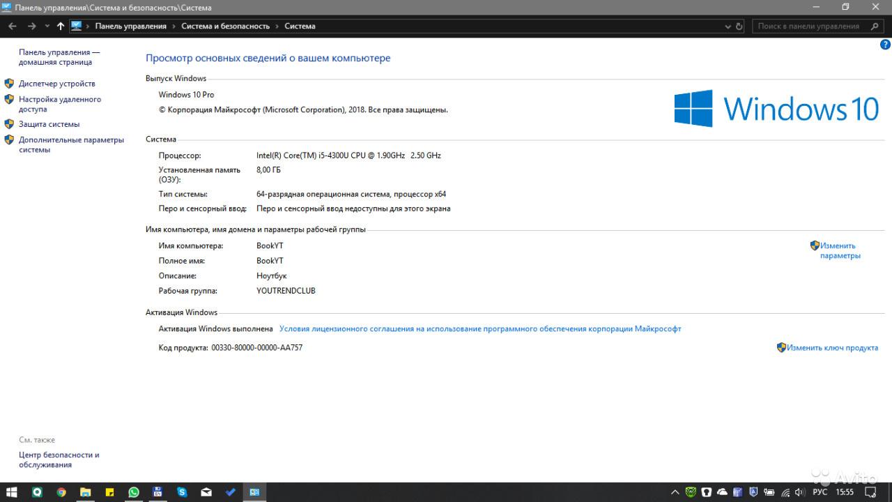Open the Windows Start menu

12,492
